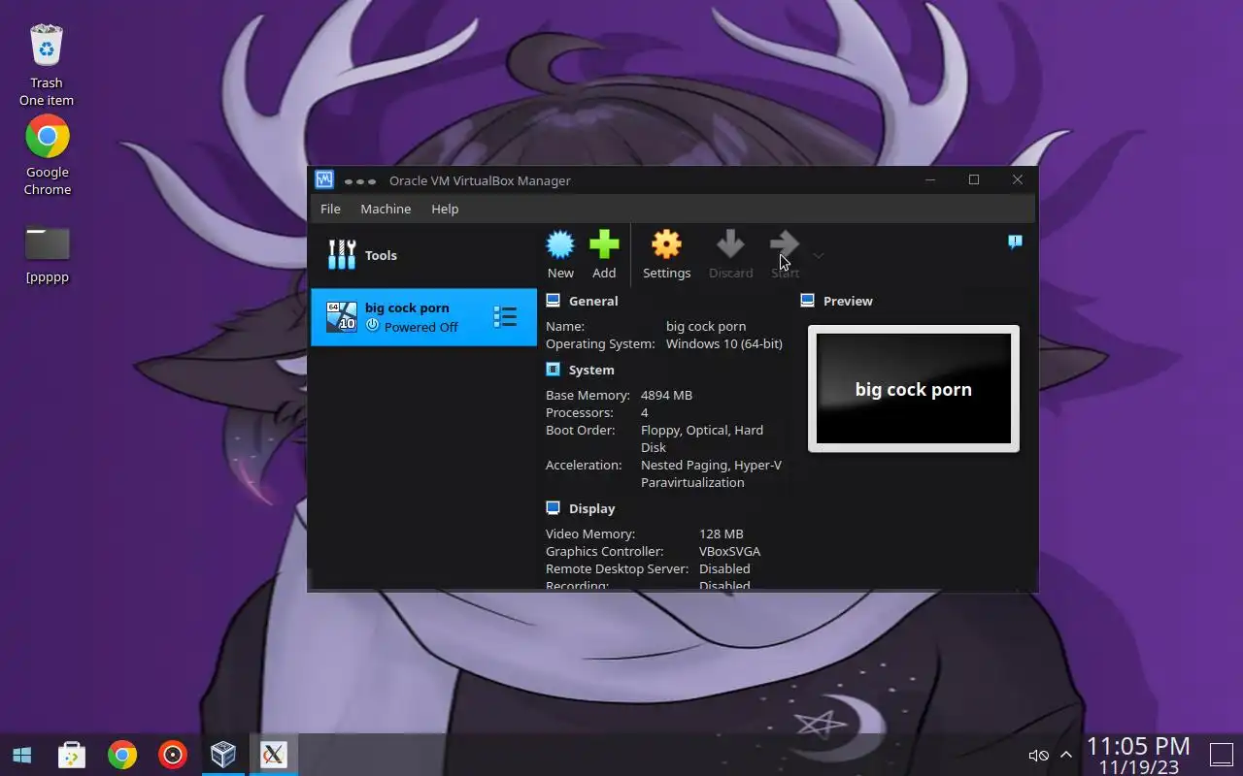This screenshot has height=776, width=1243.
Task: Click the VirtualBox title bar app icon
Action: tap(324, 180)
